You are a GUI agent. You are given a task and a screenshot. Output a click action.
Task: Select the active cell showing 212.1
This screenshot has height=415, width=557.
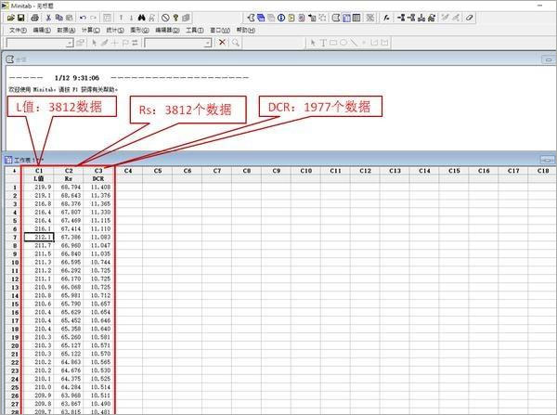(x=39, y=237)
